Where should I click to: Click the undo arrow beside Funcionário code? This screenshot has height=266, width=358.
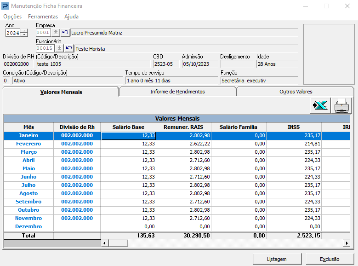(x=69, y=48)
